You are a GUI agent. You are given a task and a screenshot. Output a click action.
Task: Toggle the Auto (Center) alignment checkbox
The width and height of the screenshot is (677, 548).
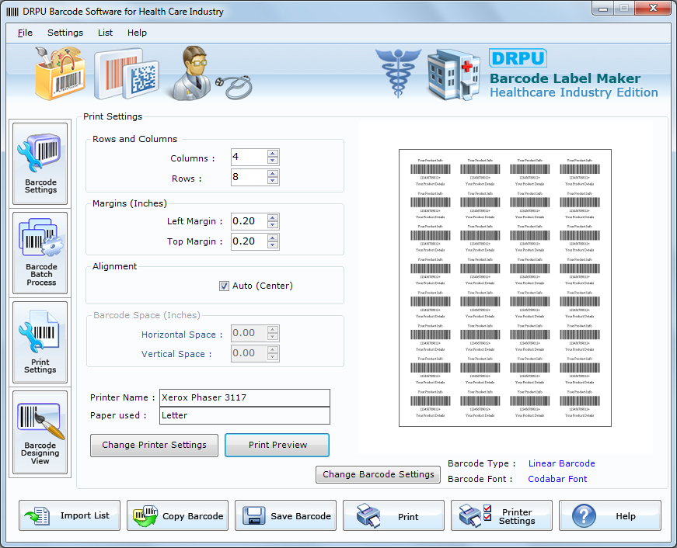point(223,285)
